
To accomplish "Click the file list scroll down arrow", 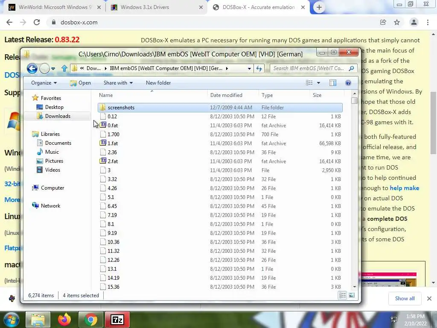I will pos(355,287).
